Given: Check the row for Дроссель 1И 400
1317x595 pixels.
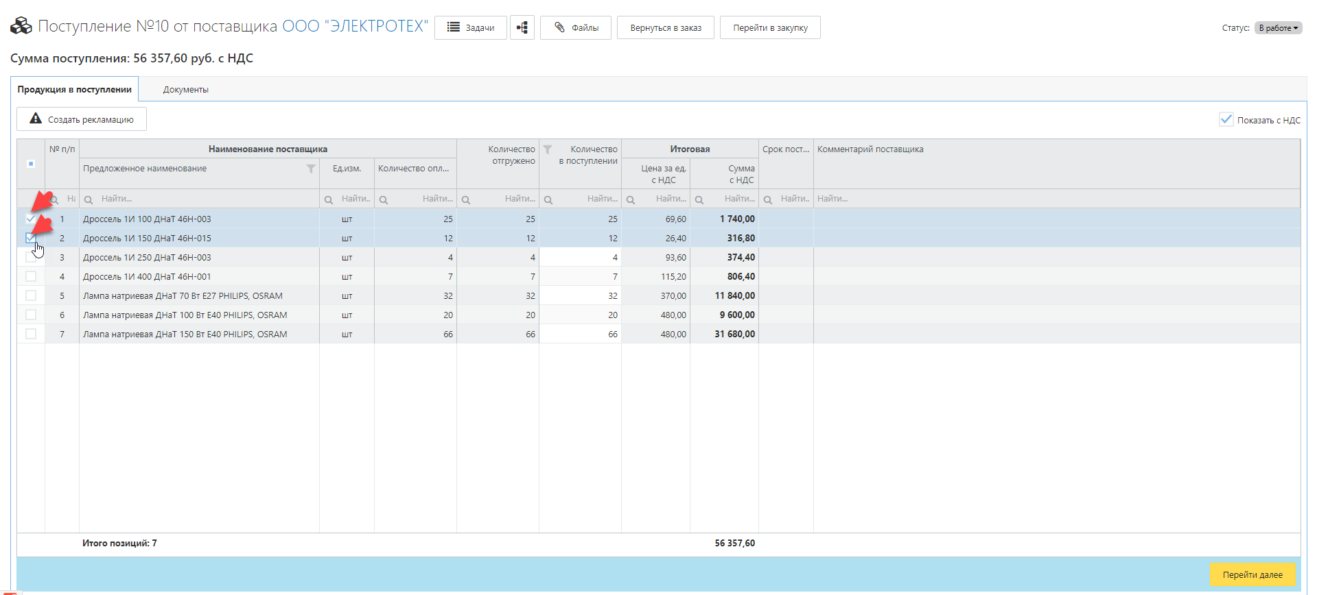Looking at the screenshot, I should pyautogui.click(x=31, y=276).
